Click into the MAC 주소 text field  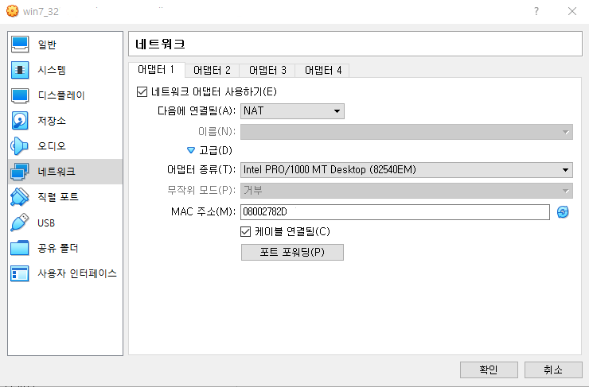tap(394, 212)
